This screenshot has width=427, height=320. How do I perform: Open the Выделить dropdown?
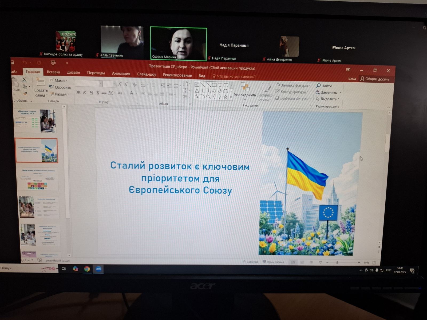click(x=328, y=99)
